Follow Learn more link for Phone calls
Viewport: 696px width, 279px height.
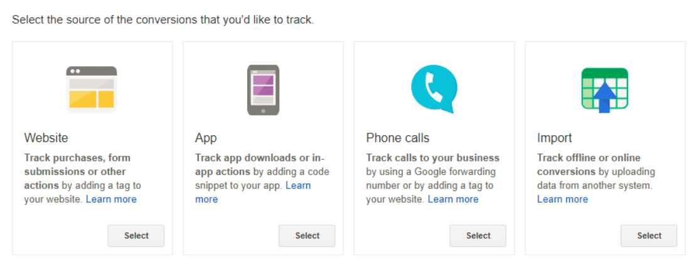click(x=453, y=199)
